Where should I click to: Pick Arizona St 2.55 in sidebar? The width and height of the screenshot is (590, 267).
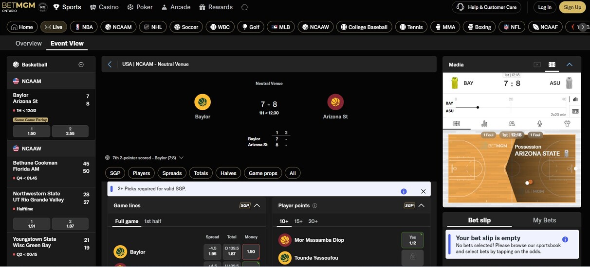pos(70,131)
